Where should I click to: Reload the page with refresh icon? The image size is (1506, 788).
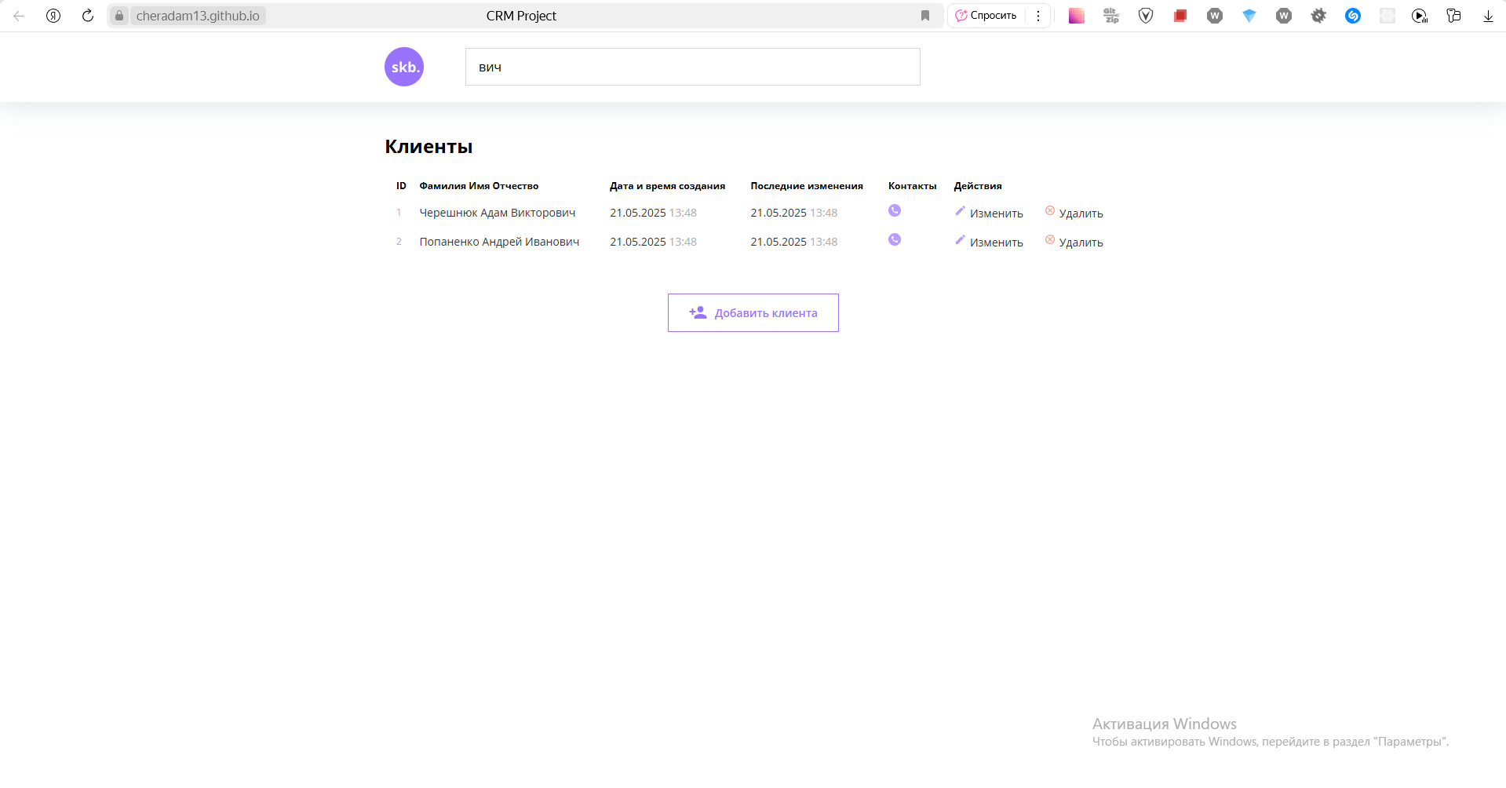coord(88,16)
